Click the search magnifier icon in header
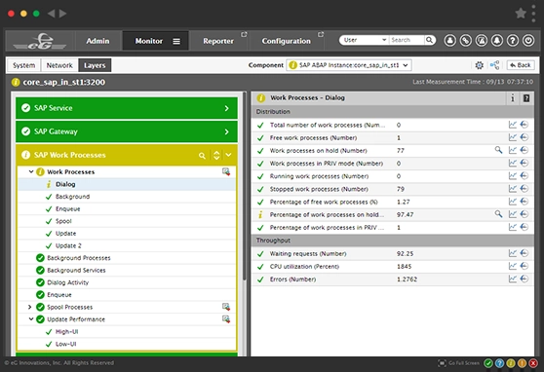Image resolution: width=544 pixels, height=372 pixels. click(x=430, y=40)
